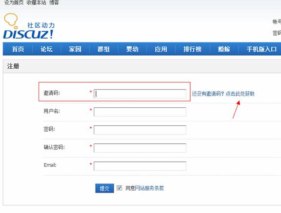The height and width of the screenshot is (213, 281).
Task: Open the 网站服务条款 terms link
Action: coord(149,188)
